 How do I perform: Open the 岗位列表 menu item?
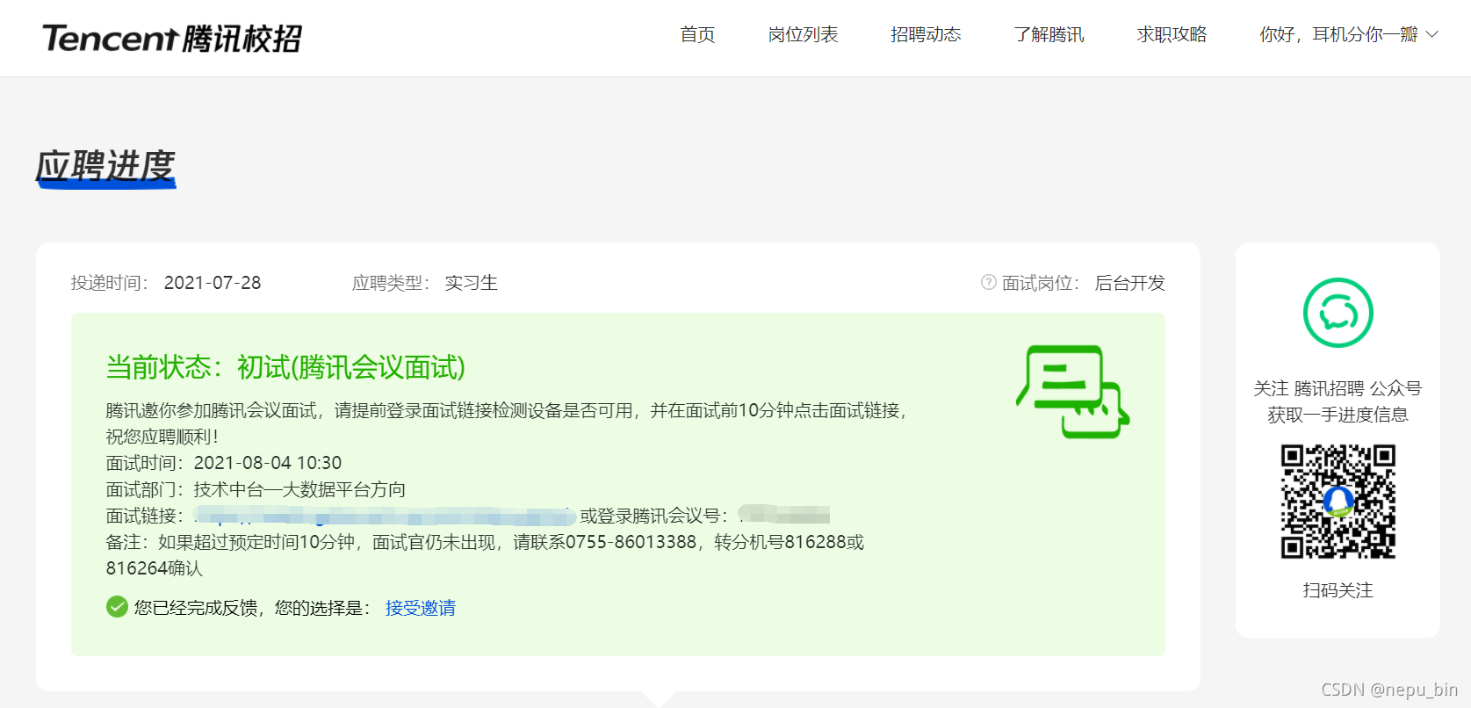pyautogui.click(x=803, y=34)
